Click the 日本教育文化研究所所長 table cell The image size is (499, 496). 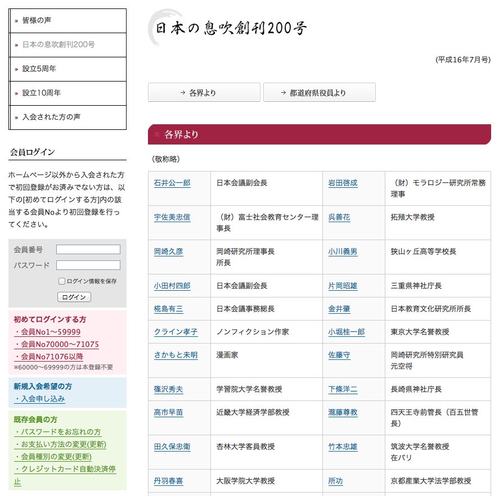coord(438,309)
